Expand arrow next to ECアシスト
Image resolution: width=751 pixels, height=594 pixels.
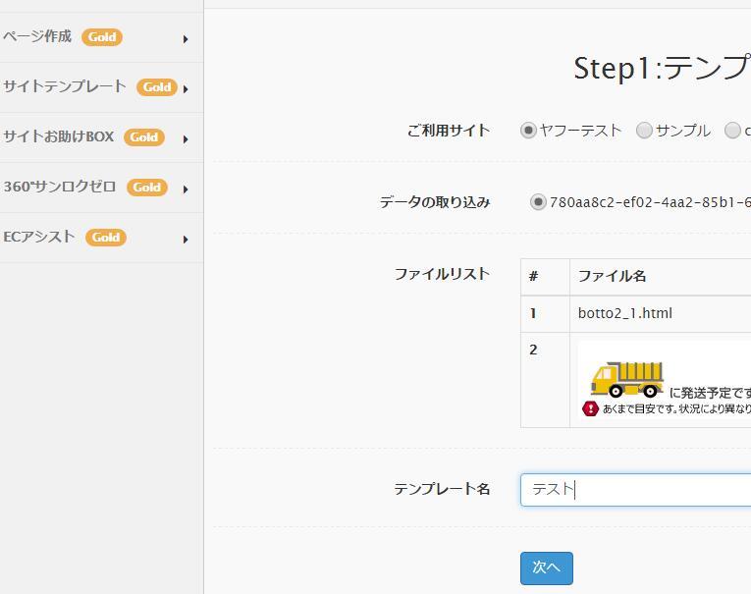tap(186, 239)
